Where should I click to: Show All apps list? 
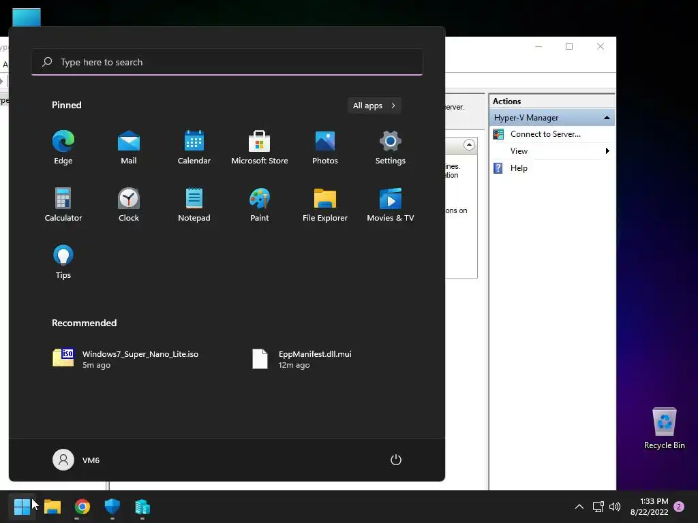pyautogui.click(x=374, y=106)
